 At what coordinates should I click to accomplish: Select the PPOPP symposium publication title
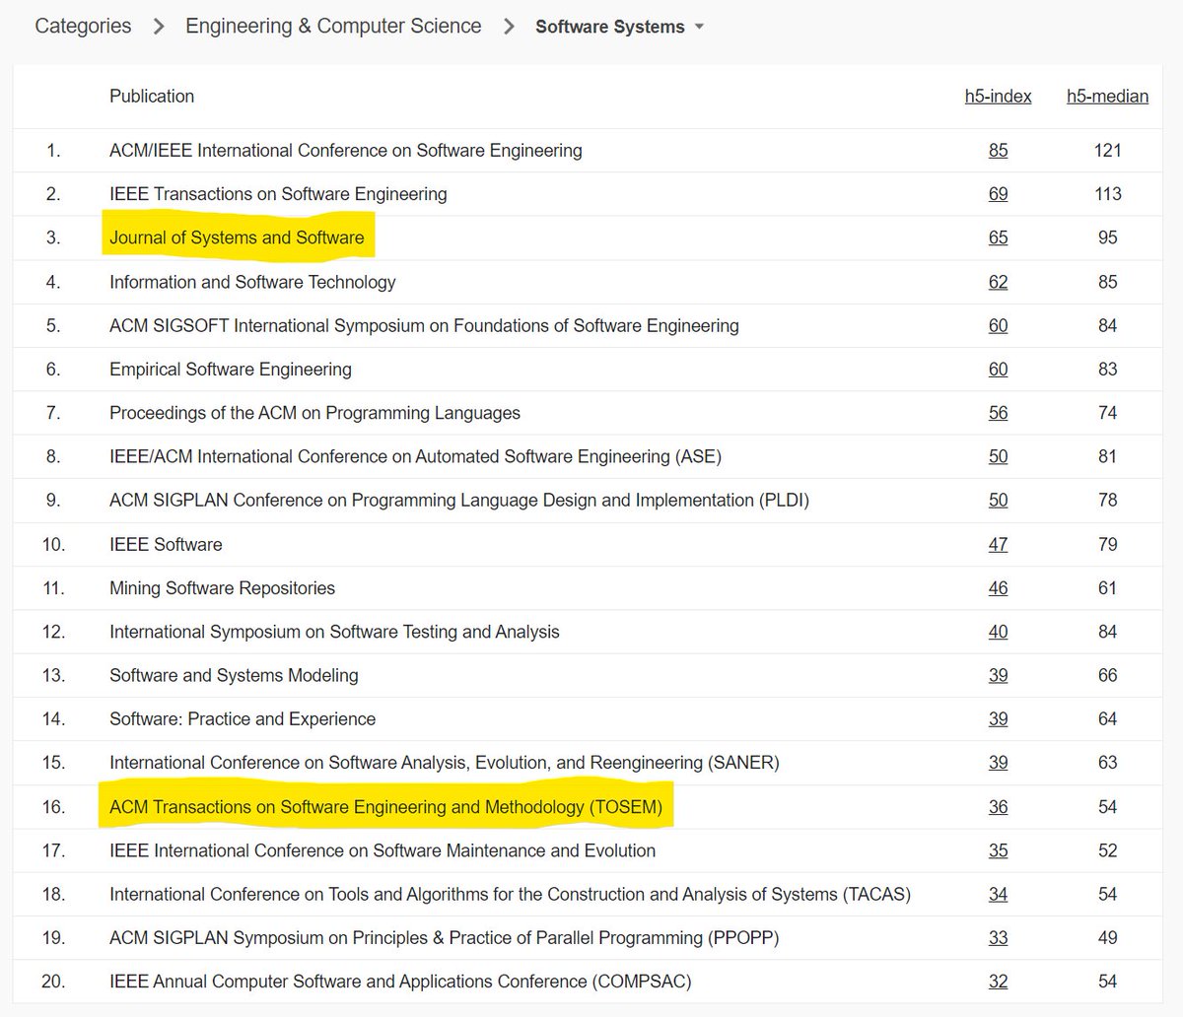point(445,938)
